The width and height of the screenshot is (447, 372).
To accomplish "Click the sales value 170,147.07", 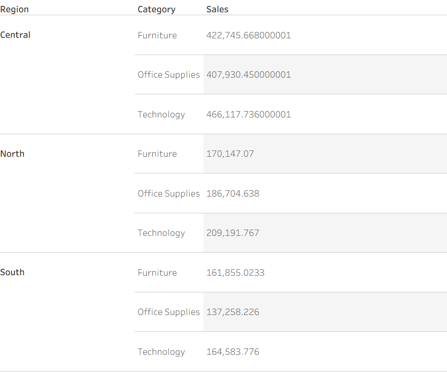I will (230, 154).
